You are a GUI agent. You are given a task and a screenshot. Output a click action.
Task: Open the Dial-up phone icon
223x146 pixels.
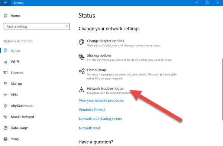pyautogui.click(x=6, y=84)
